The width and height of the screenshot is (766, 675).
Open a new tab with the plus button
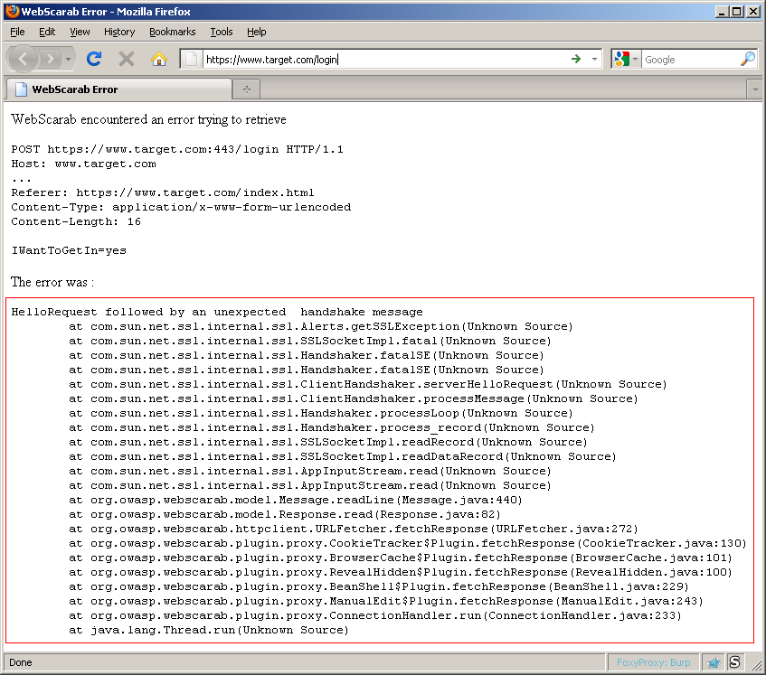click(x=246, y=89)
